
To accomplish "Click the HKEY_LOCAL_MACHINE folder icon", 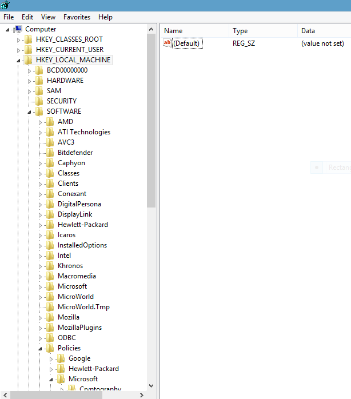I will [28, 60].
